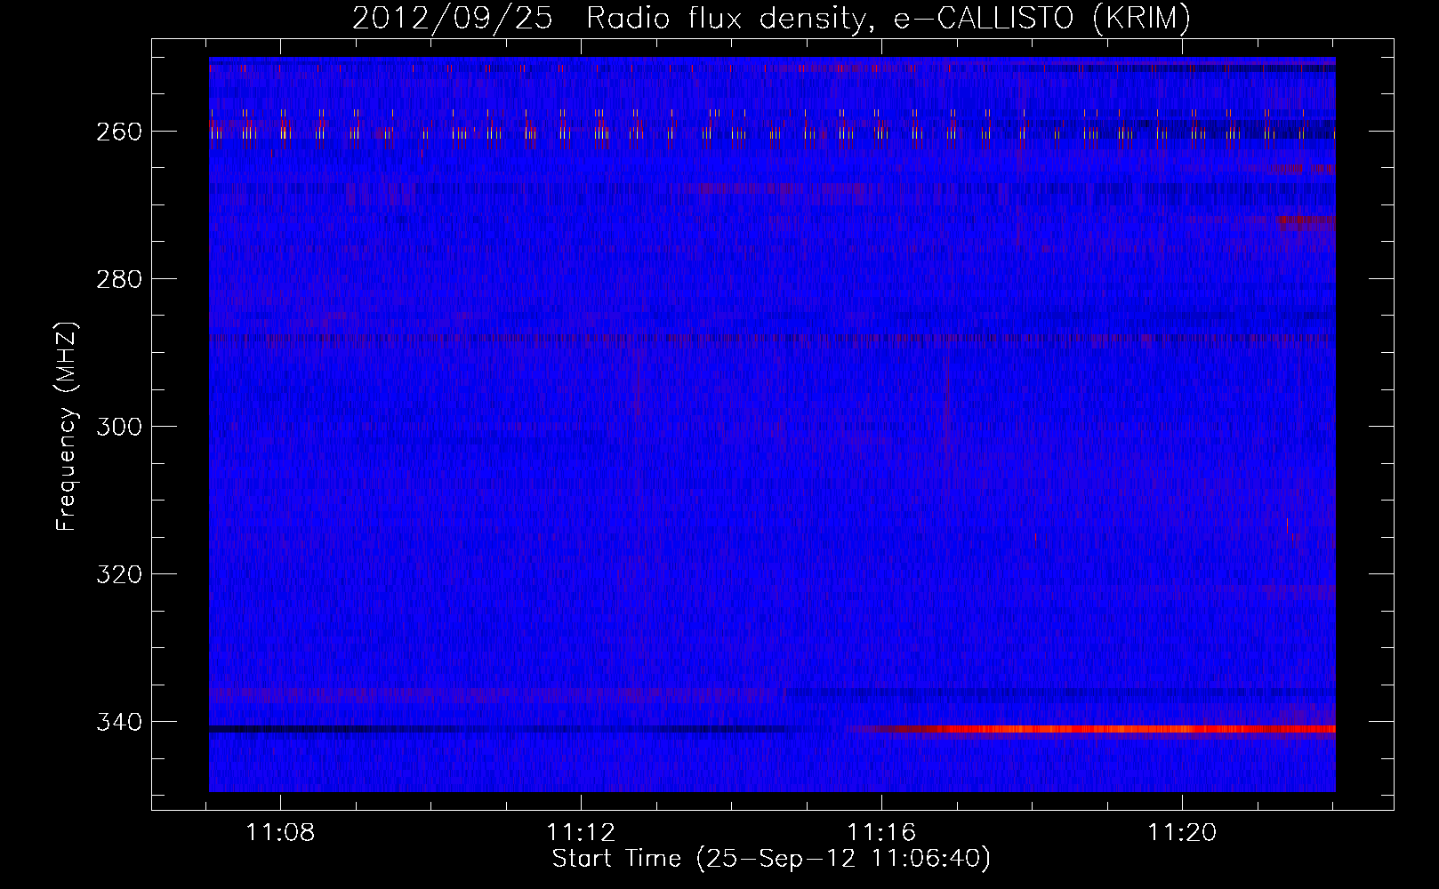Viewport: 1439px width, 889px height.
Task: Select the 320 frequency axis label
Action: (x=118, y=574)
